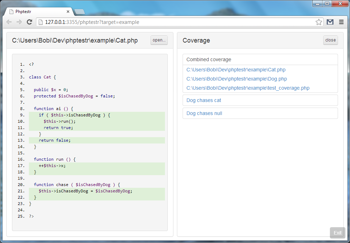Close the Phptestr tab
This screenshot has width=350, height=243.
(x=68, y=12)
